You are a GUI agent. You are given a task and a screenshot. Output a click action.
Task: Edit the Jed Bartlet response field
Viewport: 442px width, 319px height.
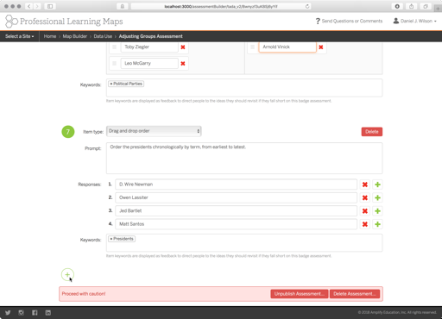point(236,211)
